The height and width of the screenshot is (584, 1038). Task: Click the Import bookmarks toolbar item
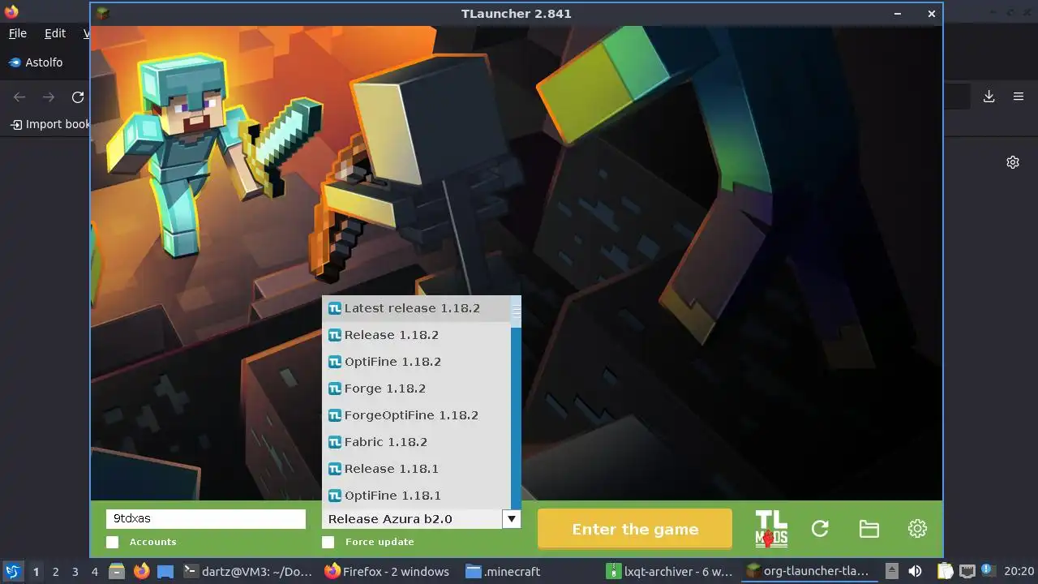click(49, 124)
